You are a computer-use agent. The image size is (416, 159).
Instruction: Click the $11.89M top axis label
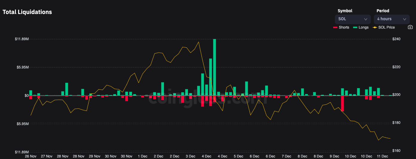(22, 39)
